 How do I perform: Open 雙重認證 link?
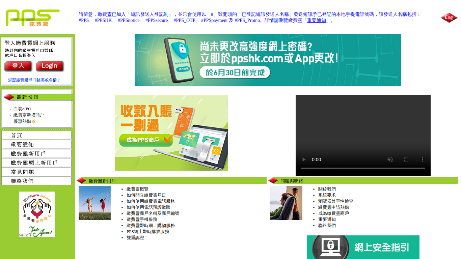[135, 238]
